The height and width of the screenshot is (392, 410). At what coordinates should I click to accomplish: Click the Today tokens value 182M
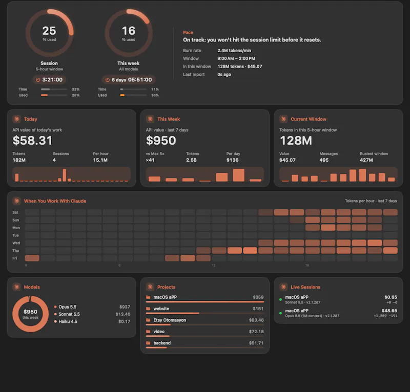point(19,160)
